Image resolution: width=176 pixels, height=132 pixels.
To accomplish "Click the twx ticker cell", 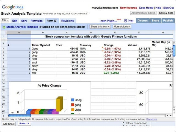I will tap(43, 73).
